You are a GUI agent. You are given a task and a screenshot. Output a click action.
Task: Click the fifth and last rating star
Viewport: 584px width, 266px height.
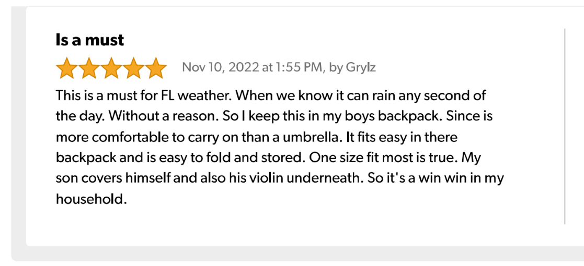tap(156, 68)
